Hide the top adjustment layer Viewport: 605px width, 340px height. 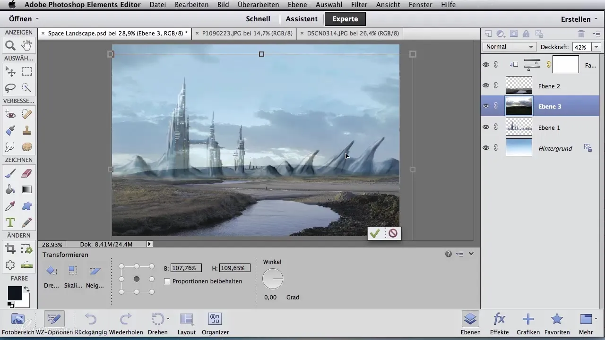click(x=486, y=64)
